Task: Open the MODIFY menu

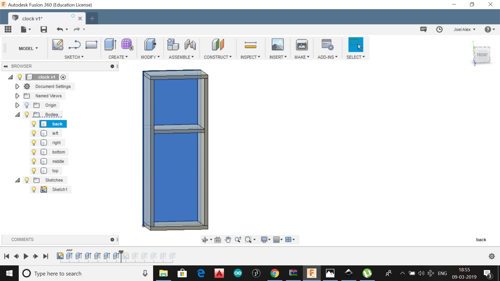Action: point(150,57)
